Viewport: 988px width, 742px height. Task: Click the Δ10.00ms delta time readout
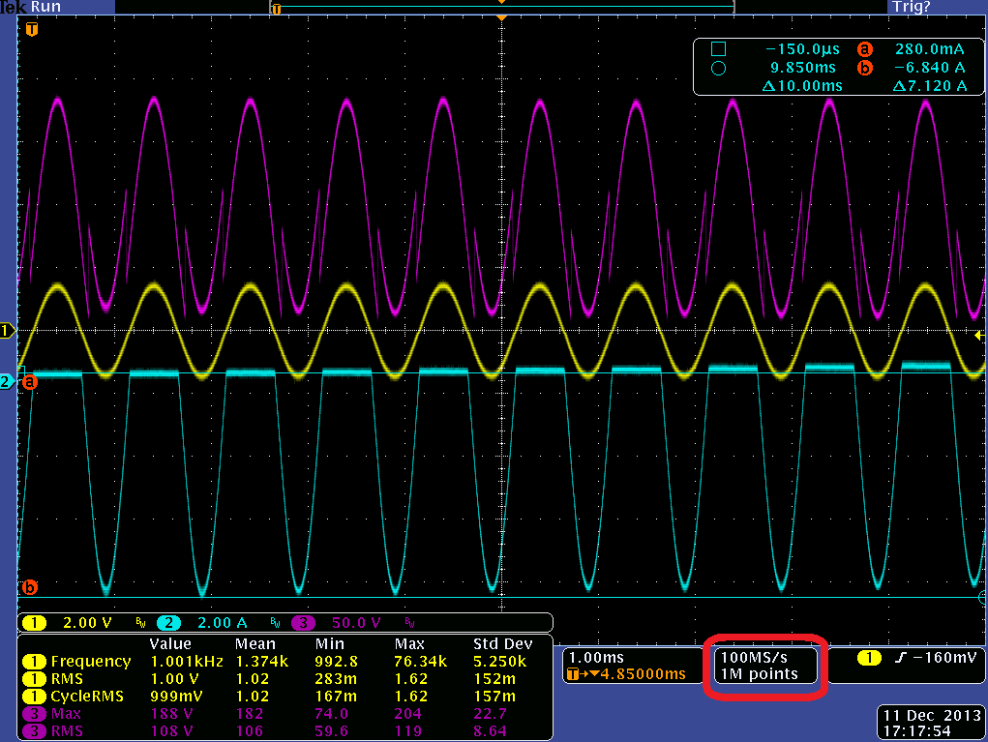802,86
